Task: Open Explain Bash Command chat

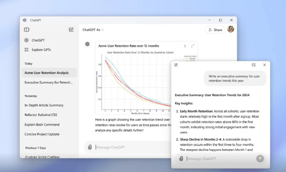Action: pos(42,125)
